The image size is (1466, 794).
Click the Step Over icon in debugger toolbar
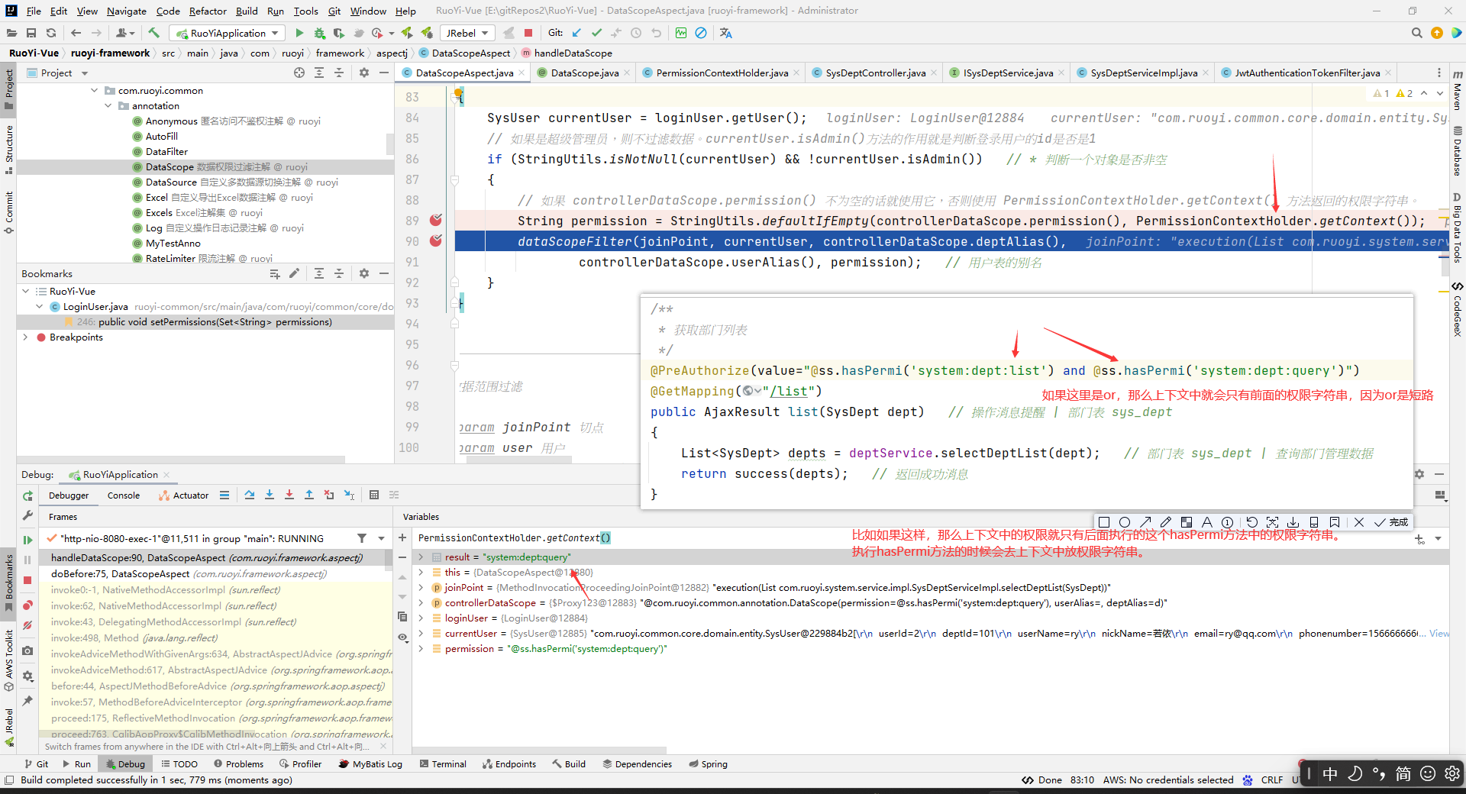[250, 495]
